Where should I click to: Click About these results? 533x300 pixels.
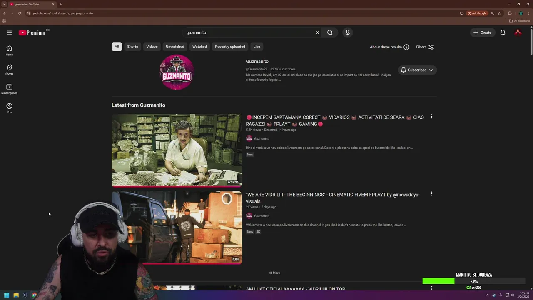click(x=389, y=47)
